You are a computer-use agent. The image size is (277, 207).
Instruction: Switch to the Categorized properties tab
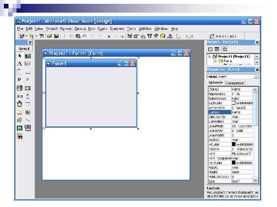pos(235,83)
